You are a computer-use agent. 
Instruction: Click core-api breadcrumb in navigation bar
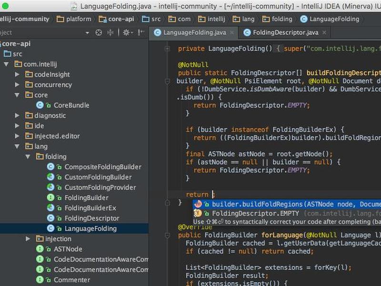116,19
